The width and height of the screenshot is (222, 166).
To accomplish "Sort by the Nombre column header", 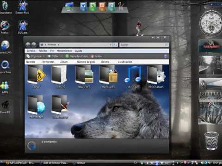I will tap(31, 62).
